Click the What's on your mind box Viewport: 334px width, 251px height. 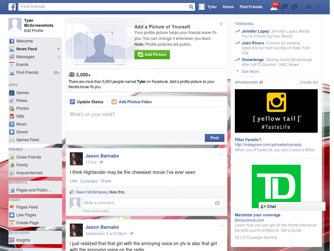pyautogui.click(x=146, y=119)
